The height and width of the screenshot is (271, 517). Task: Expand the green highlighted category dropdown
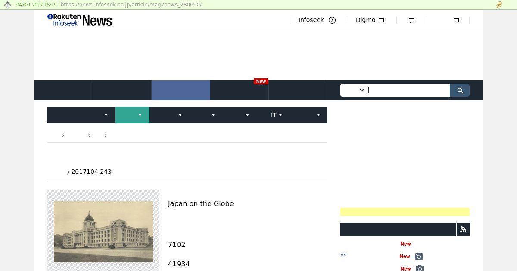(140, 115)
